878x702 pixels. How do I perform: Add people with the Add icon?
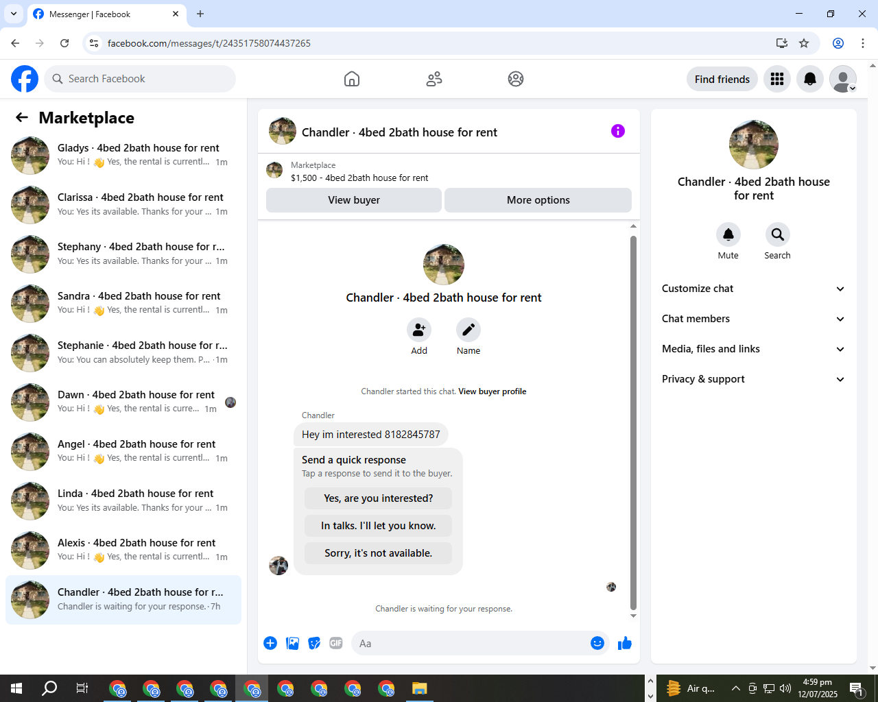pyautogui.click(x=419, y=330)
